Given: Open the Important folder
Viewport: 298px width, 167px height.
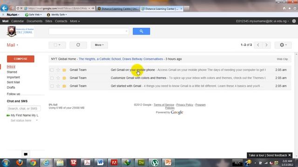Looking at the screenshot, I should click(14, 77).
